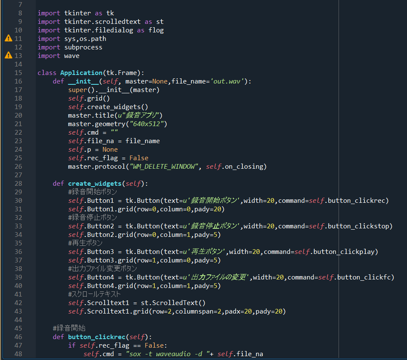The height and width of the screenshot is (360, 407).
Task: Click line number 28 in the gutter
Action: point(18,183)
